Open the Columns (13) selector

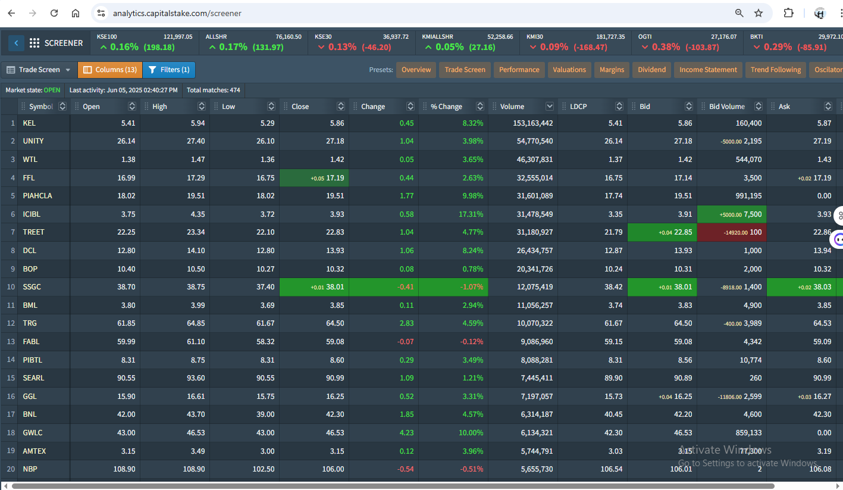(x=110, y=70)
